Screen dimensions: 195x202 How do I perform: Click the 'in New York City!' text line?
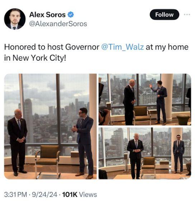point(35,58)
